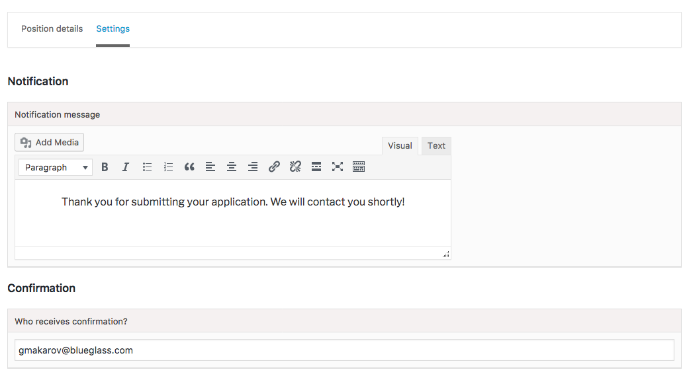Switch editor to Visual mode
The image size is (689, 378).
[x=400, y=146]
